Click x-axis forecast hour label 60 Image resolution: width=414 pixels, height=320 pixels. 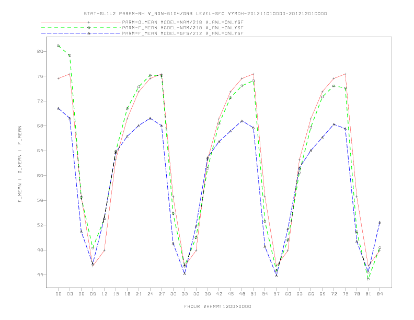288,294
